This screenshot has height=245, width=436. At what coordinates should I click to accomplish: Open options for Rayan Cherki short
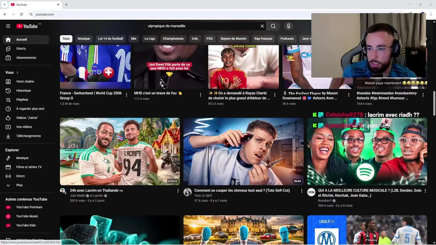pyautogui.click(x=275, y=95)
